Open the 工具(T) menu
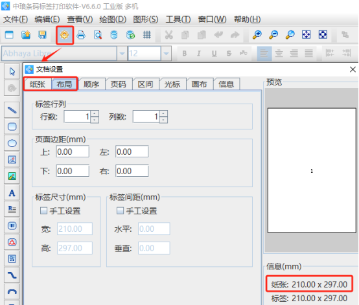 [178, 19]
